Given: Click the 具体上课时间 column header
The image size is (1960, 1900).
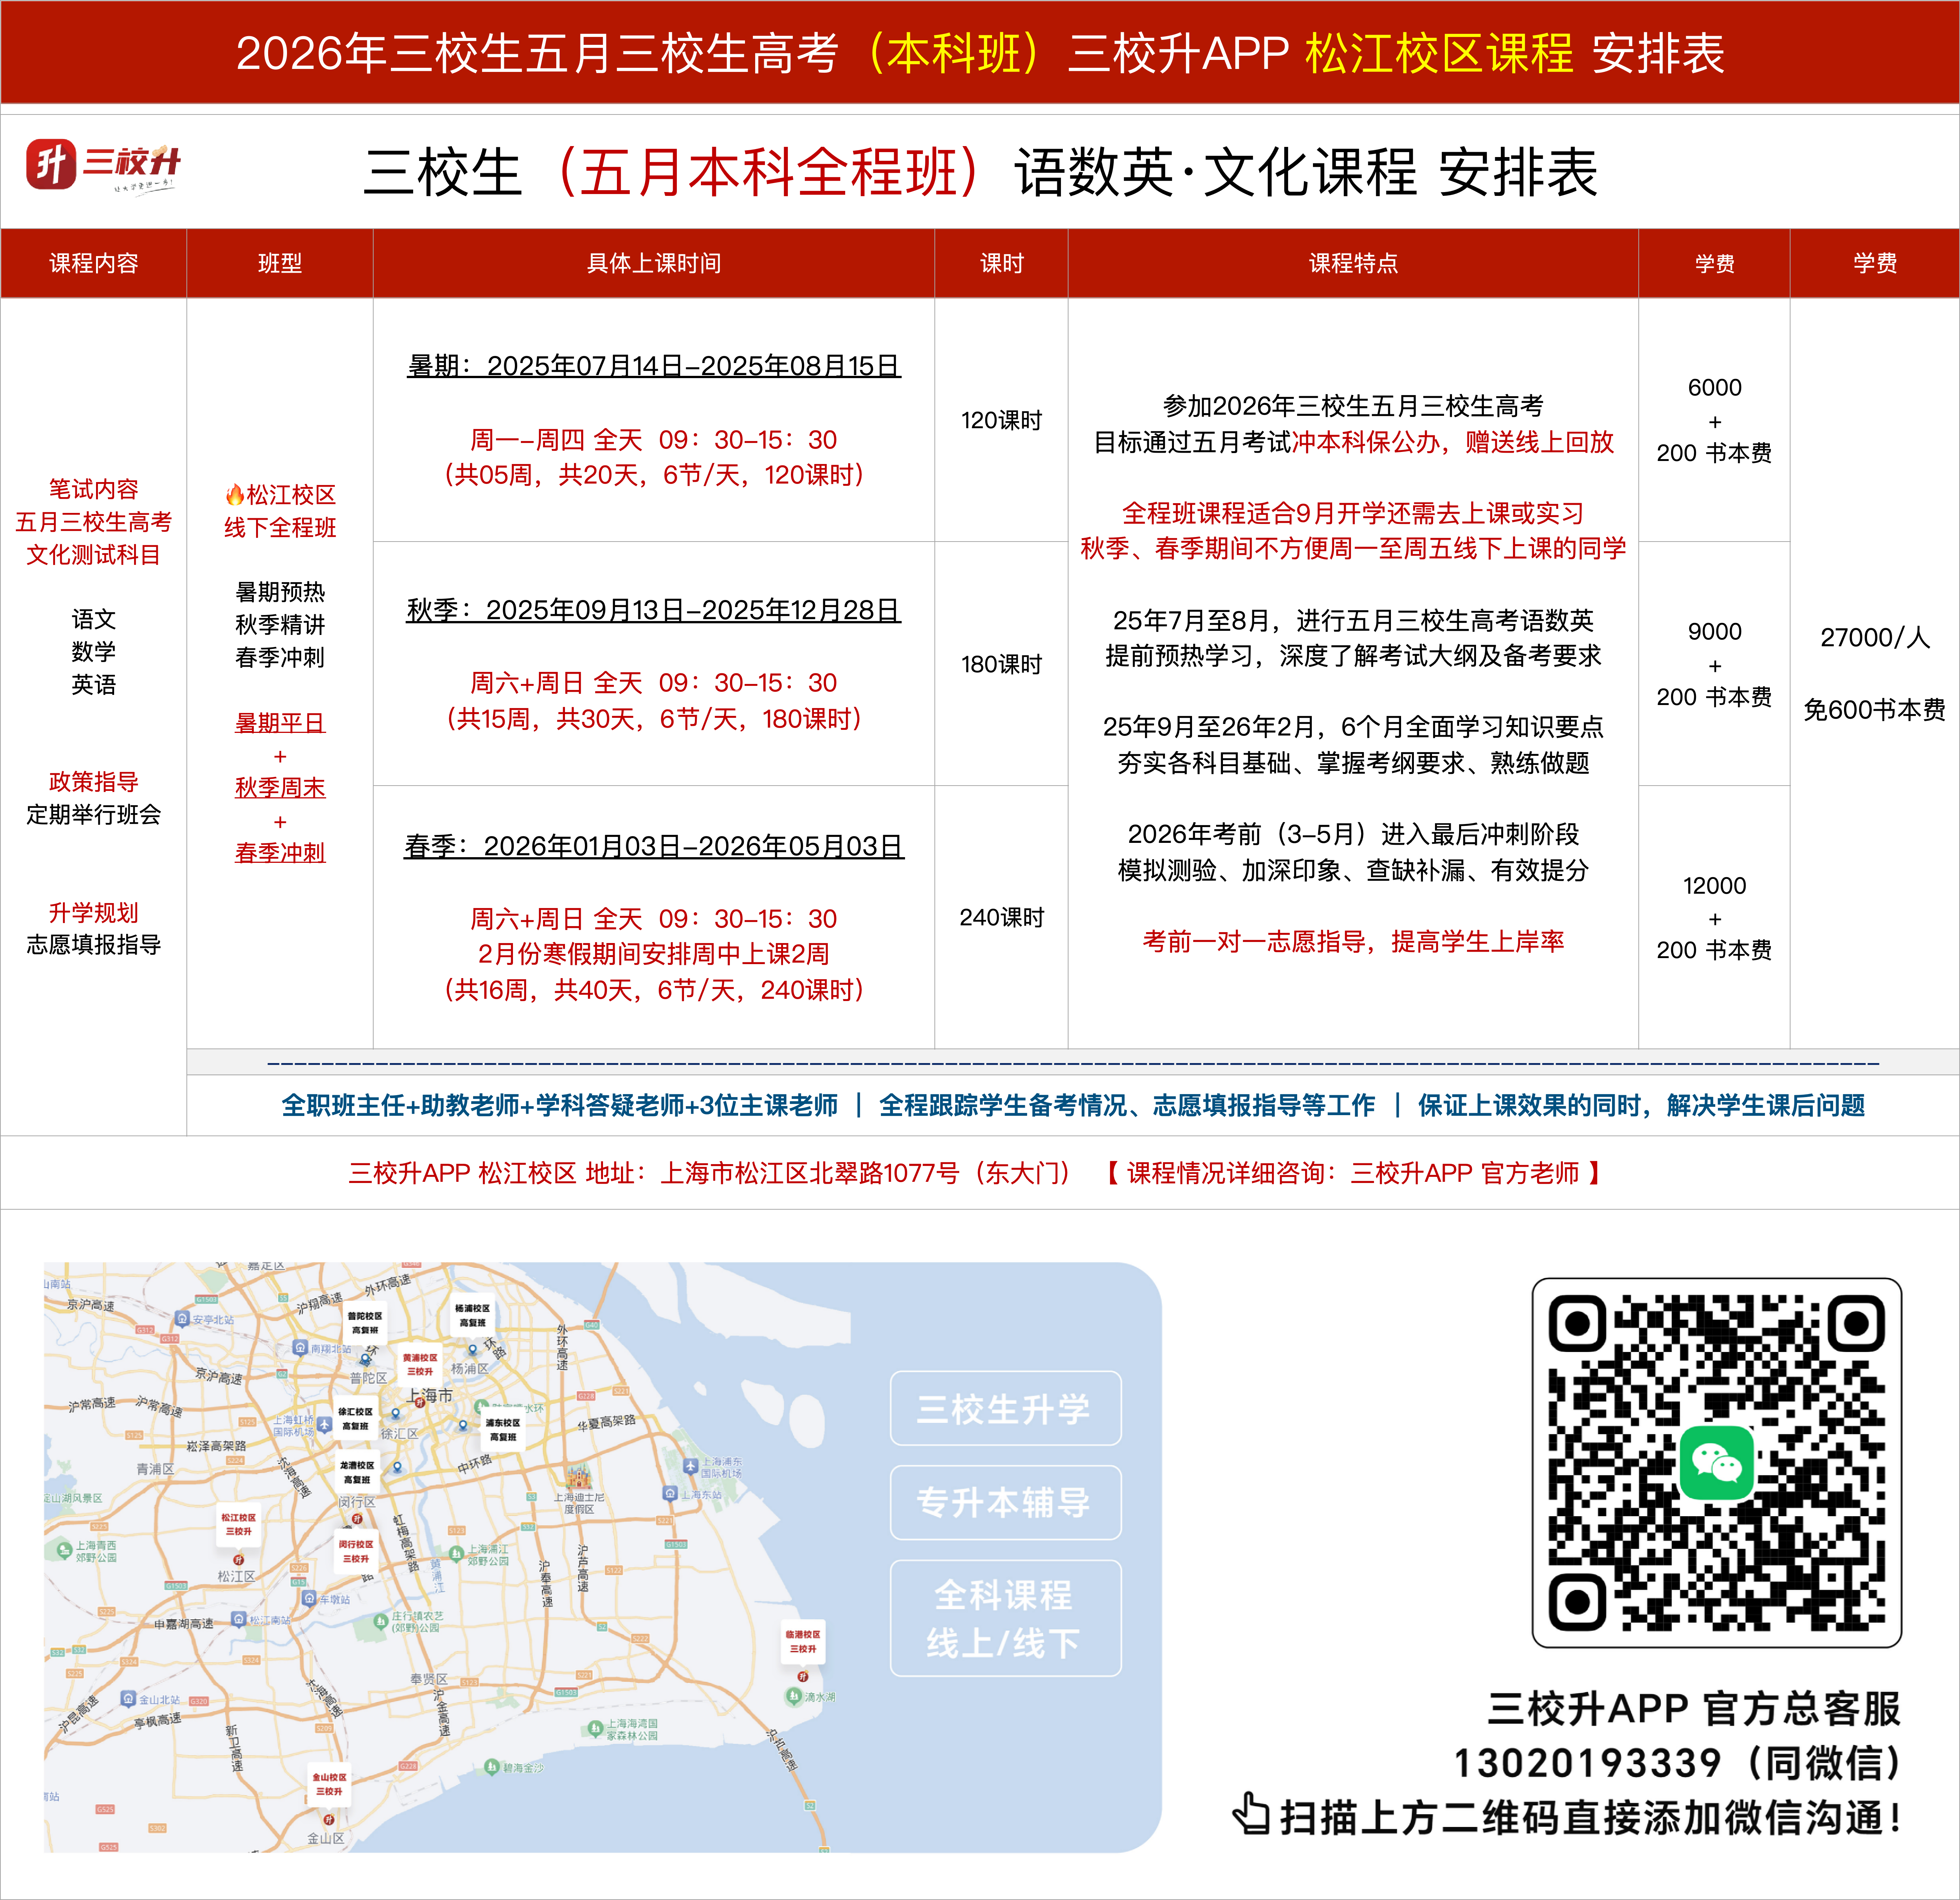Looking at the screenshot, I should pyautogui.click(x=654, y=263).
